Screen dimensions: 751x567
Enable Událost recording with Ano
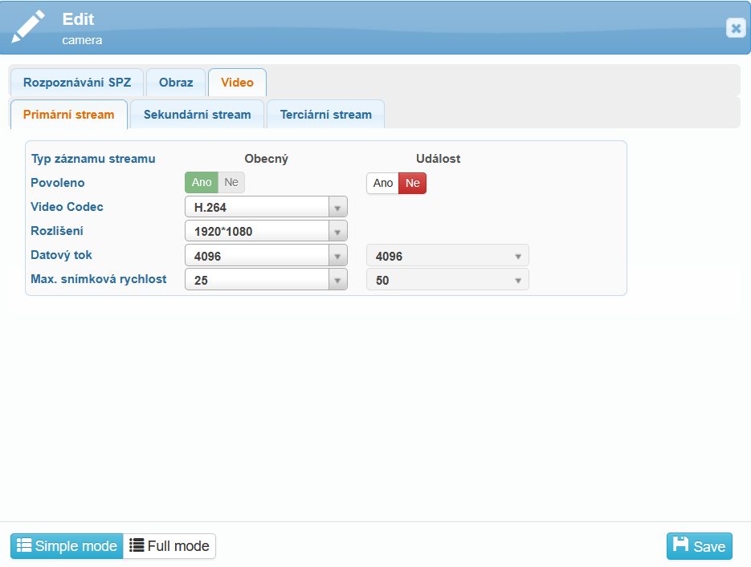383,184
